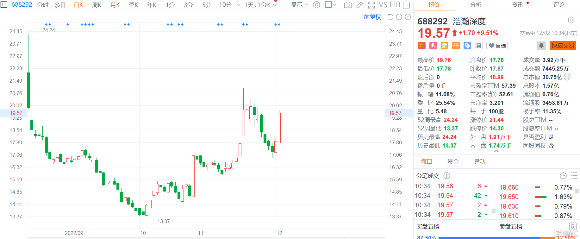
Task: Click the 快捷交易 quick trade button
Action: coord(563,46)
